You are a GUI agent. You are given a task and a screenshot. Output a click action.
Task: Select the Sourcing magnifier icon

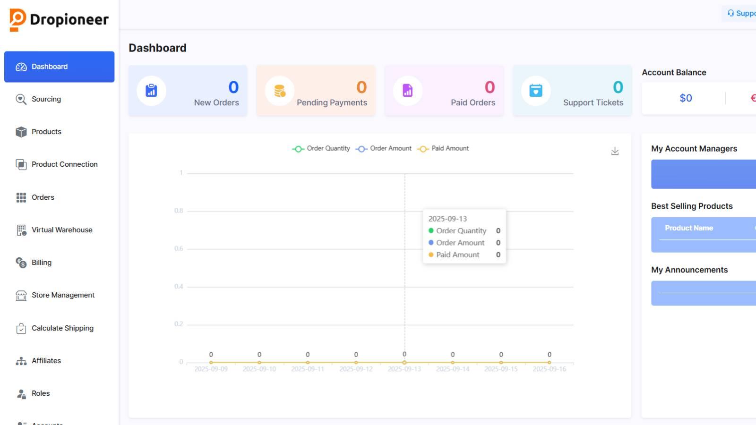pos(21,99)
